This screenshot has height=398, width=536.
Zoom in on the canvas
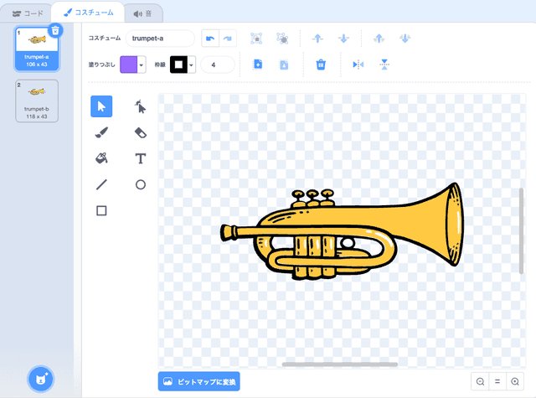[515, 381]
